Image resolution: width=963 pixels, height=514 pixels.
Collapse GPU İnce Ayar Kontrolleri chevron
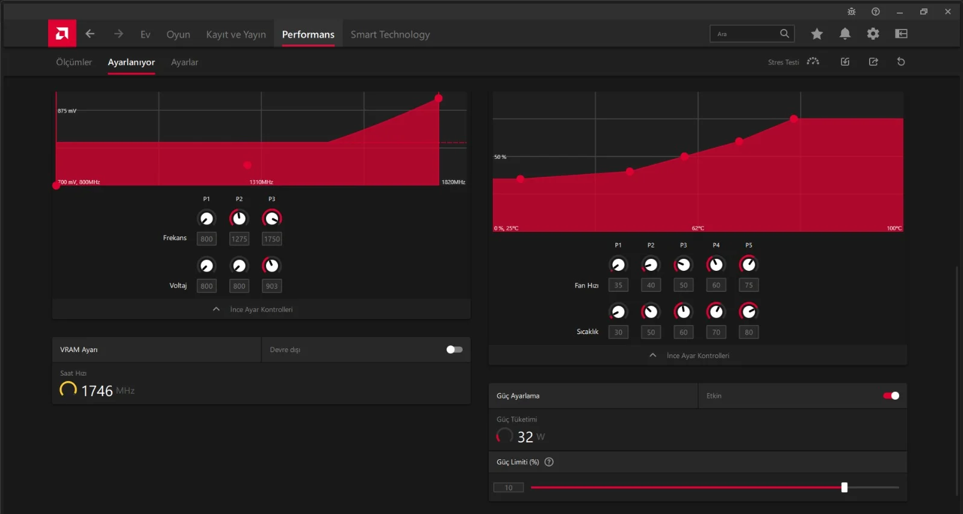216,309
